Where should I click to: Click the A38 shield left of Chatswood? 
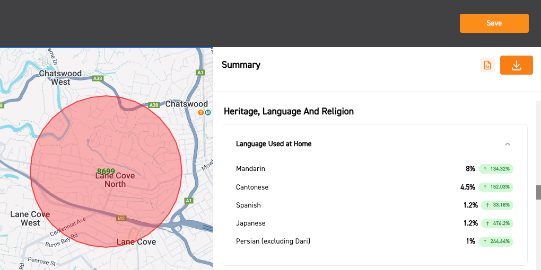[x=153, y=105]
